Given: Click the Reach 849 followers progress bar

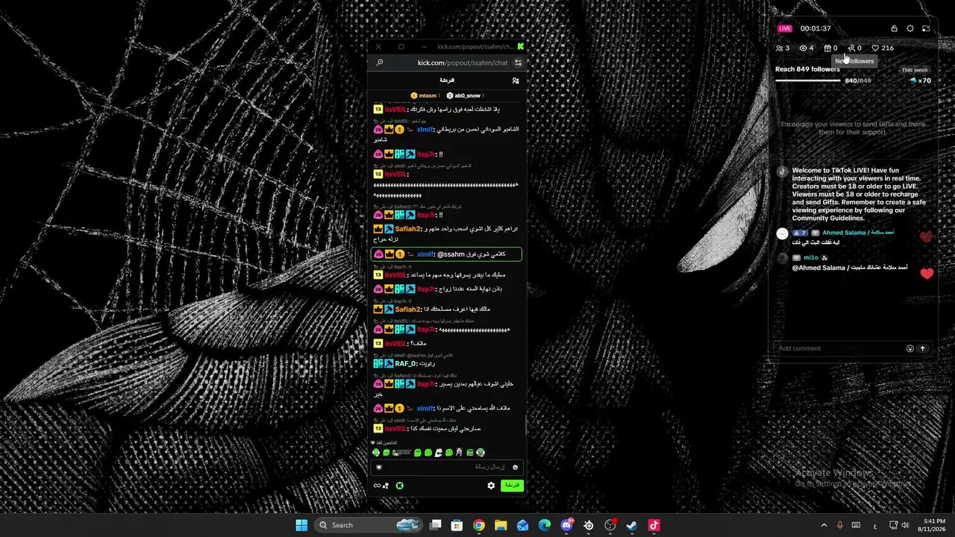Looking at the screenshot, I should pos(808,80).
